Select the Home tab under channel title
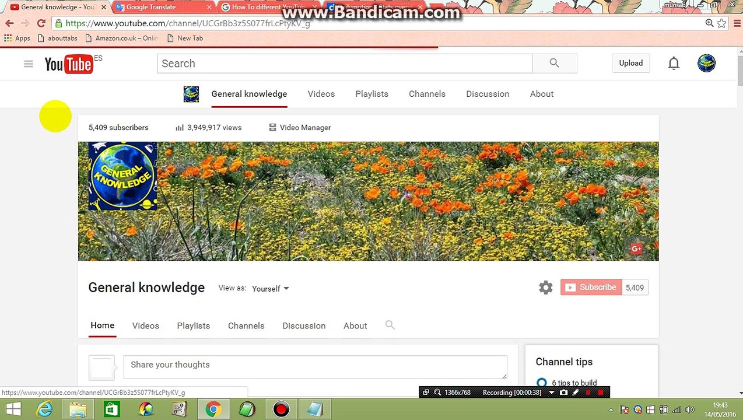The image size is (743, 420). coord(103,325)
